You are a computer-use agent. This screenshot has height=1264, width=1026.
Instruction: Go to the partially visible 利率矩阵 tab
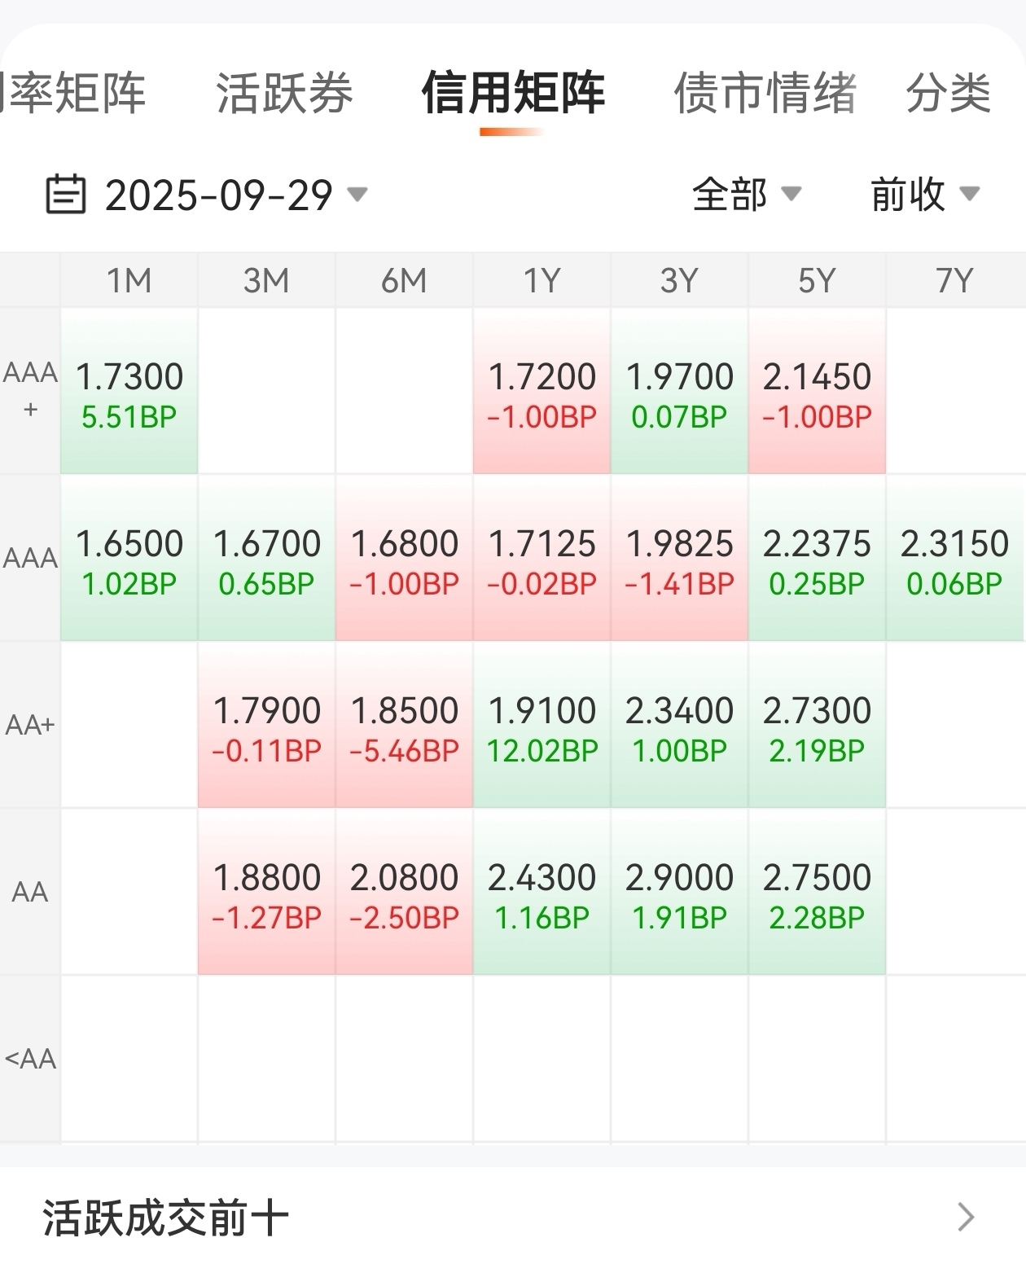point(73,92)
